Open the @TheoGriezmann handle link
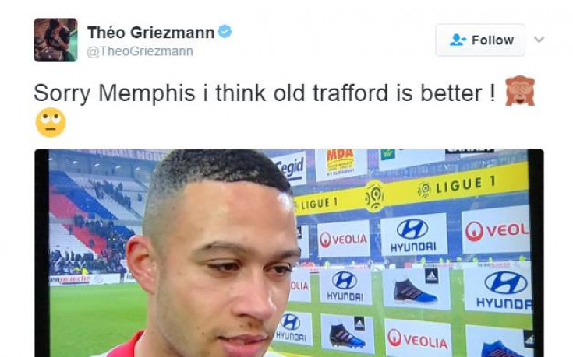Image resolution: width=573 pixels, height=357 pixels. coord(140,51)
